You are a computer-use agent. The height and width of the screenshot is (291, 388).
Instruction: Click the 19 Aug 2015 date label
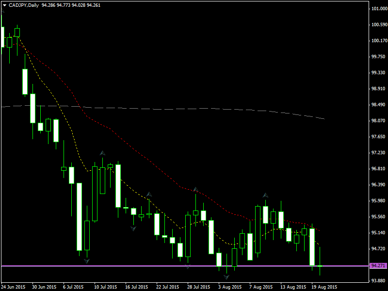coord(324,287)
